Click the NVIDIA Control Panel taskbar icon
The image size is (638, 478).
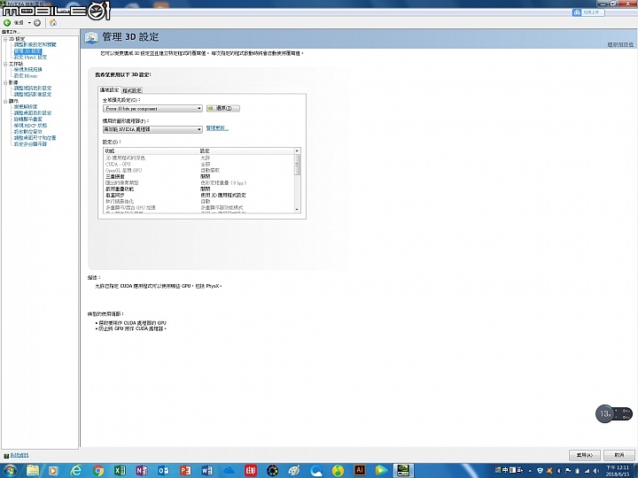[x=403, y=470]
